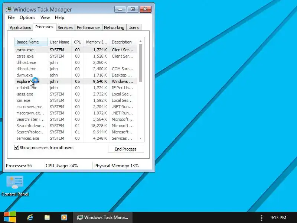Close the Windows Task Manager window
Image resolution: width=297 pixels, height=223 pixels.
[x=146, y=9]
